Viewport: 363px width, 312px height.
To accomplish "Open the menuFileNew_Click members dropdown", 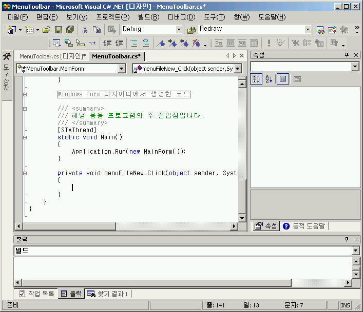I will (238, 69).
